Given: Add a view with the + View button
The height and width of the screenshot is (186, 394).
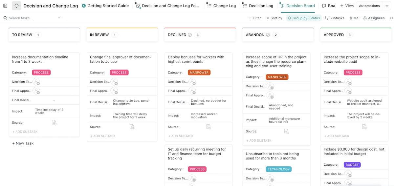Looking at the screenshot, I should (x=347, y=6).
